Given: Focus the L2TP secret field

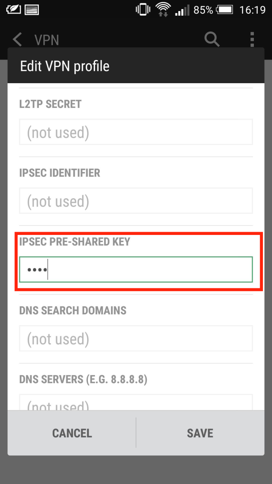Looking at the screenshot, I should (x=136, y=132).
